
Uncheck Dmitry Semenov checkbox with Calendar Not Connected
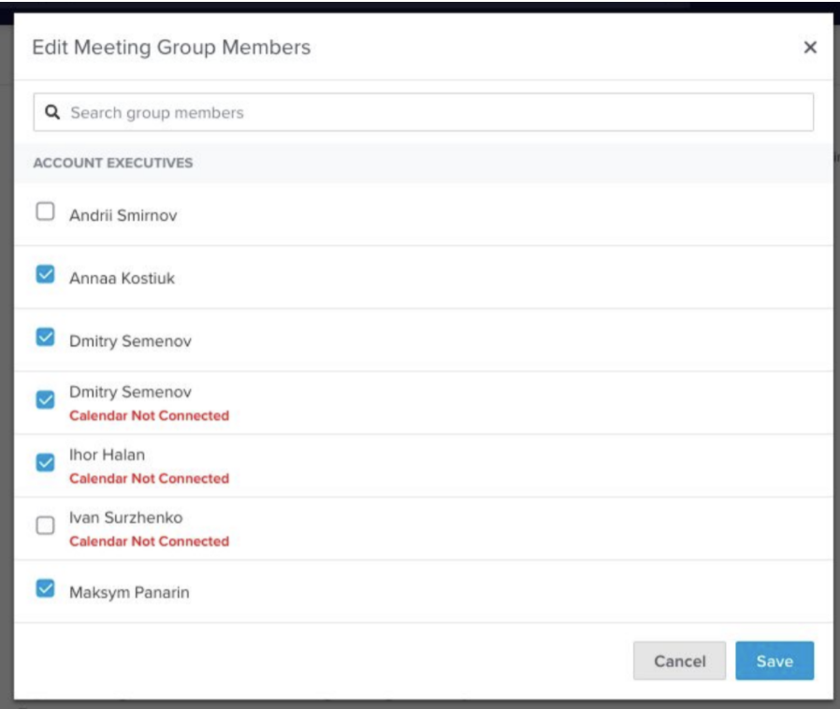tap(44, 400)
